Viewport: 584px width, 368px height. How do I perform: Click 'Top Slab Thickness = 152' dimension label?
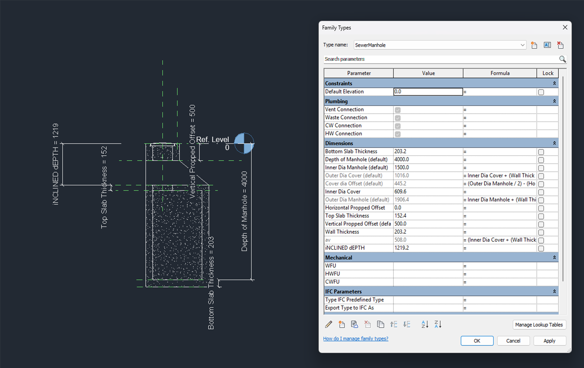click(104, 187)
